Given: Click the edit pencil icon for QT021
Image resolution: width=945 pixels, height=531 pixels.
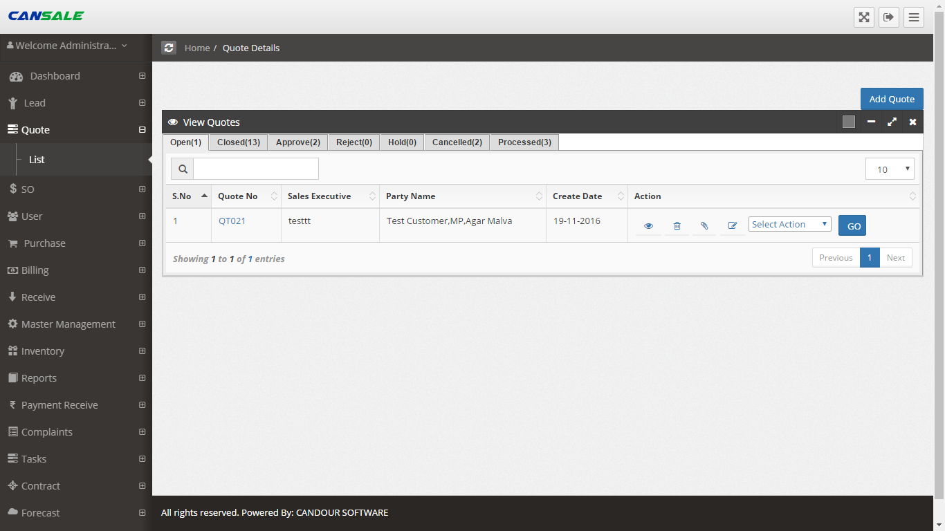Looking at the screenshot, I should [x=733, y=225].
